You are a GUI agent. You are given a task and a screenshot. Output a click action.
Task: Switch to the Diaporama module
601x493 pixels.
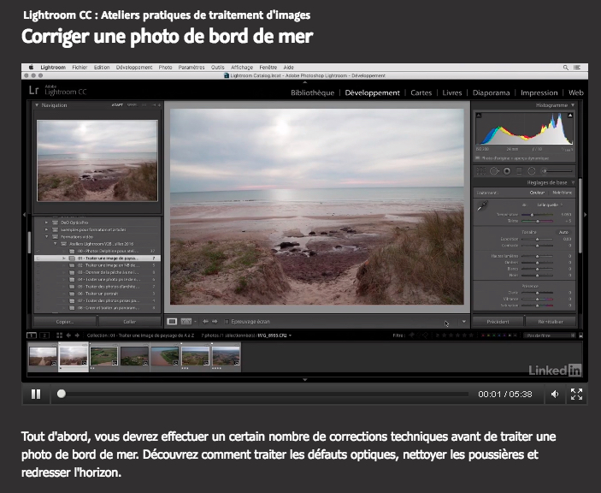pos(491,92)
